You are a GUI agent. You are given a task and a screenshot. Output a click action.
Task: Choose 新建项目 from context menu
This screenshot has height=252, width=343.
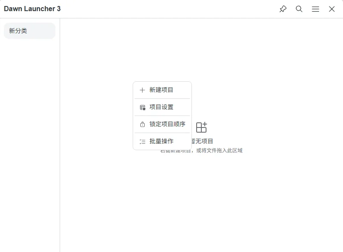(x=162, y=90)
